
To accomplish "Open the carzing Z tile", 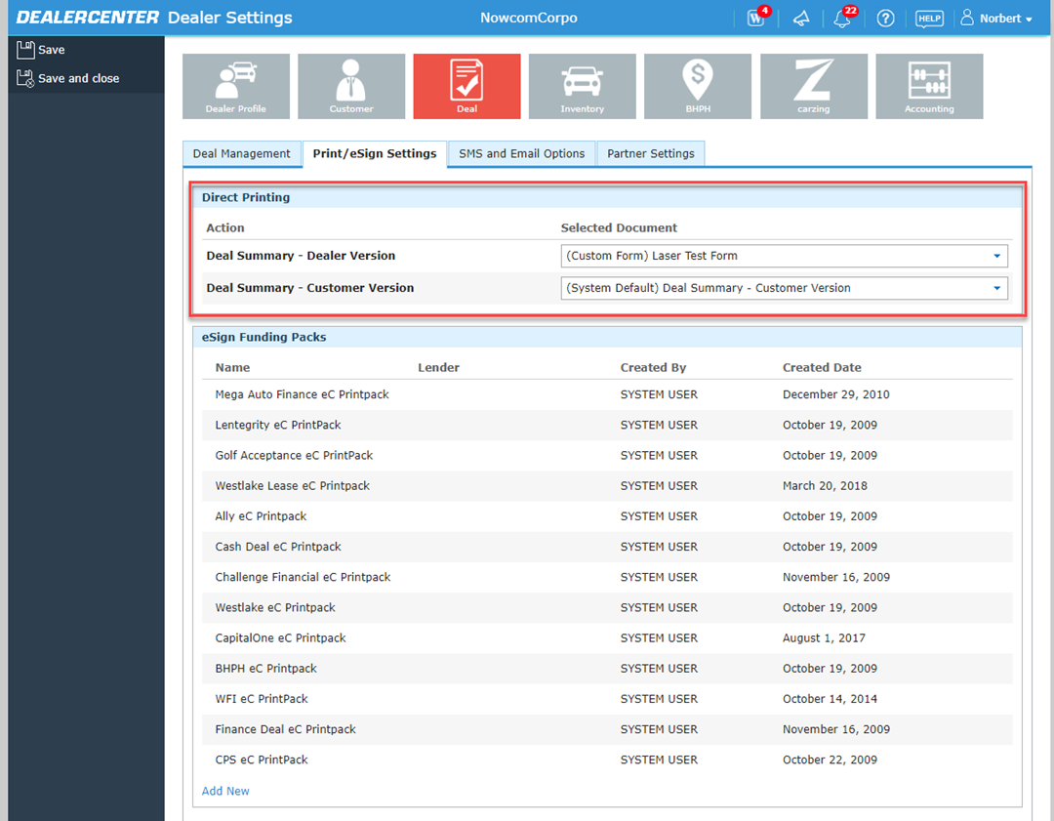I will click(813, 86).
